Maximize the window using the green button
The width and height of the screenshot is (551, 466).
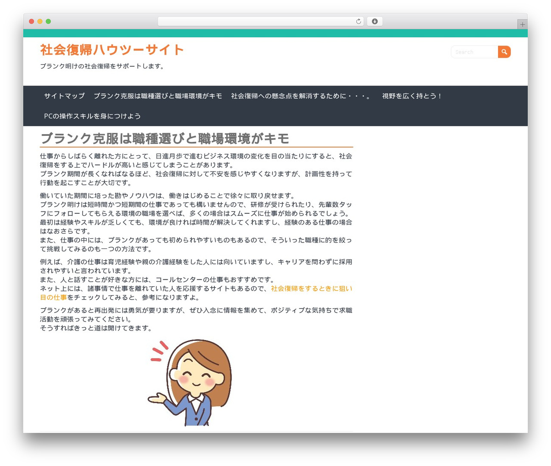[48, 21]
